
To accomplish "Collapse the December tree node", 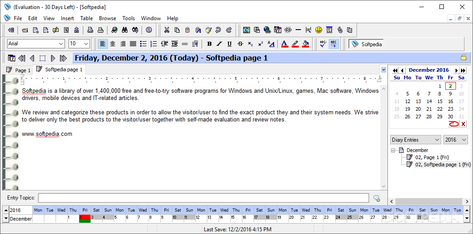I will point(393,150).
